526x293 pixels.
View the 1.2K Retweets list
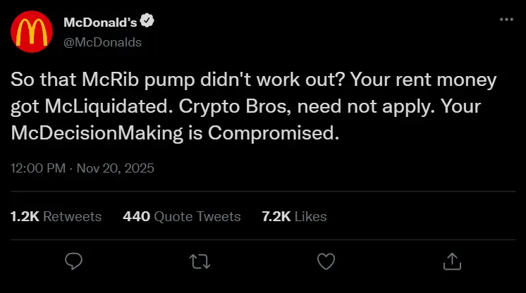pyautogui.click(x=56, y=216)
